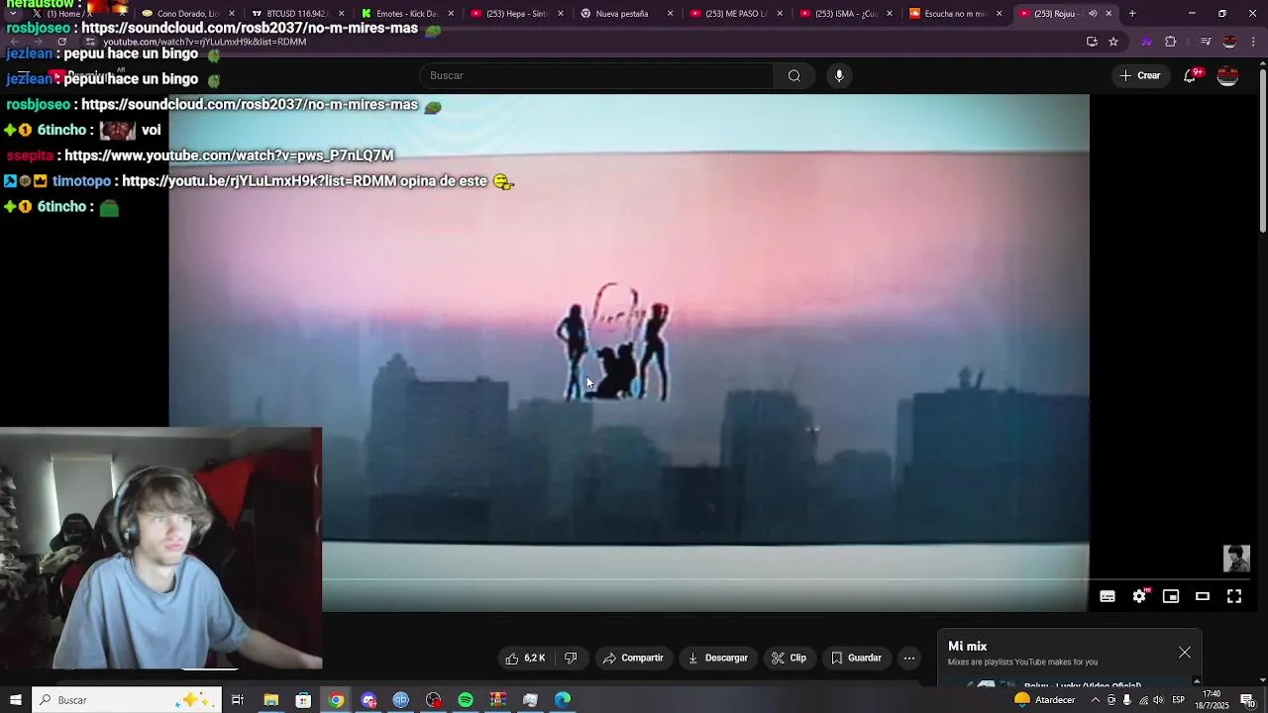
Task: Save video with Guardar button
Action: tap(856, 658)
